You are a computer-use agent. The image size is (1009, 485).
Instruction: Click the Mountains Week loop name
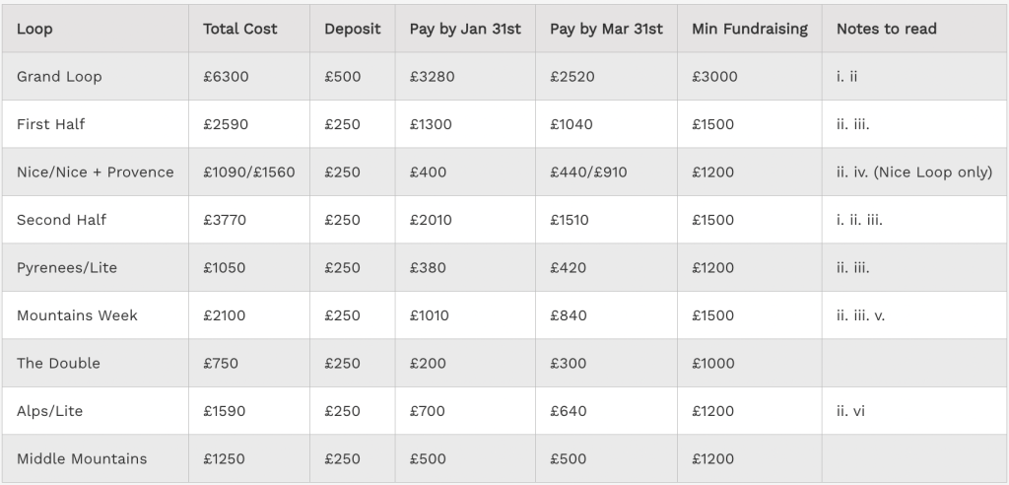pyautogui.click(x=77, y=315)
